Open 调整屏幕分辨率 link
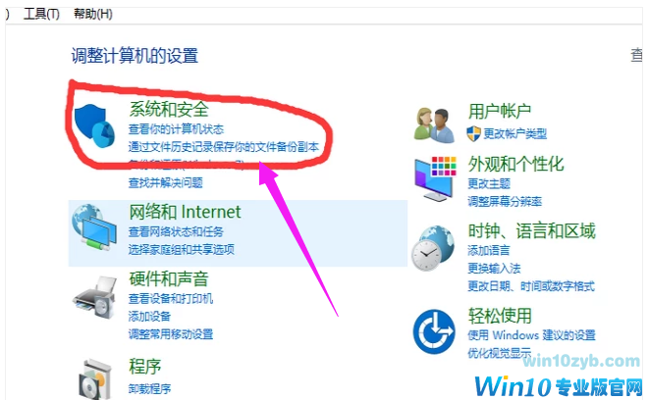The width and height of the screenshot is (648, 400). pos(505,201)
